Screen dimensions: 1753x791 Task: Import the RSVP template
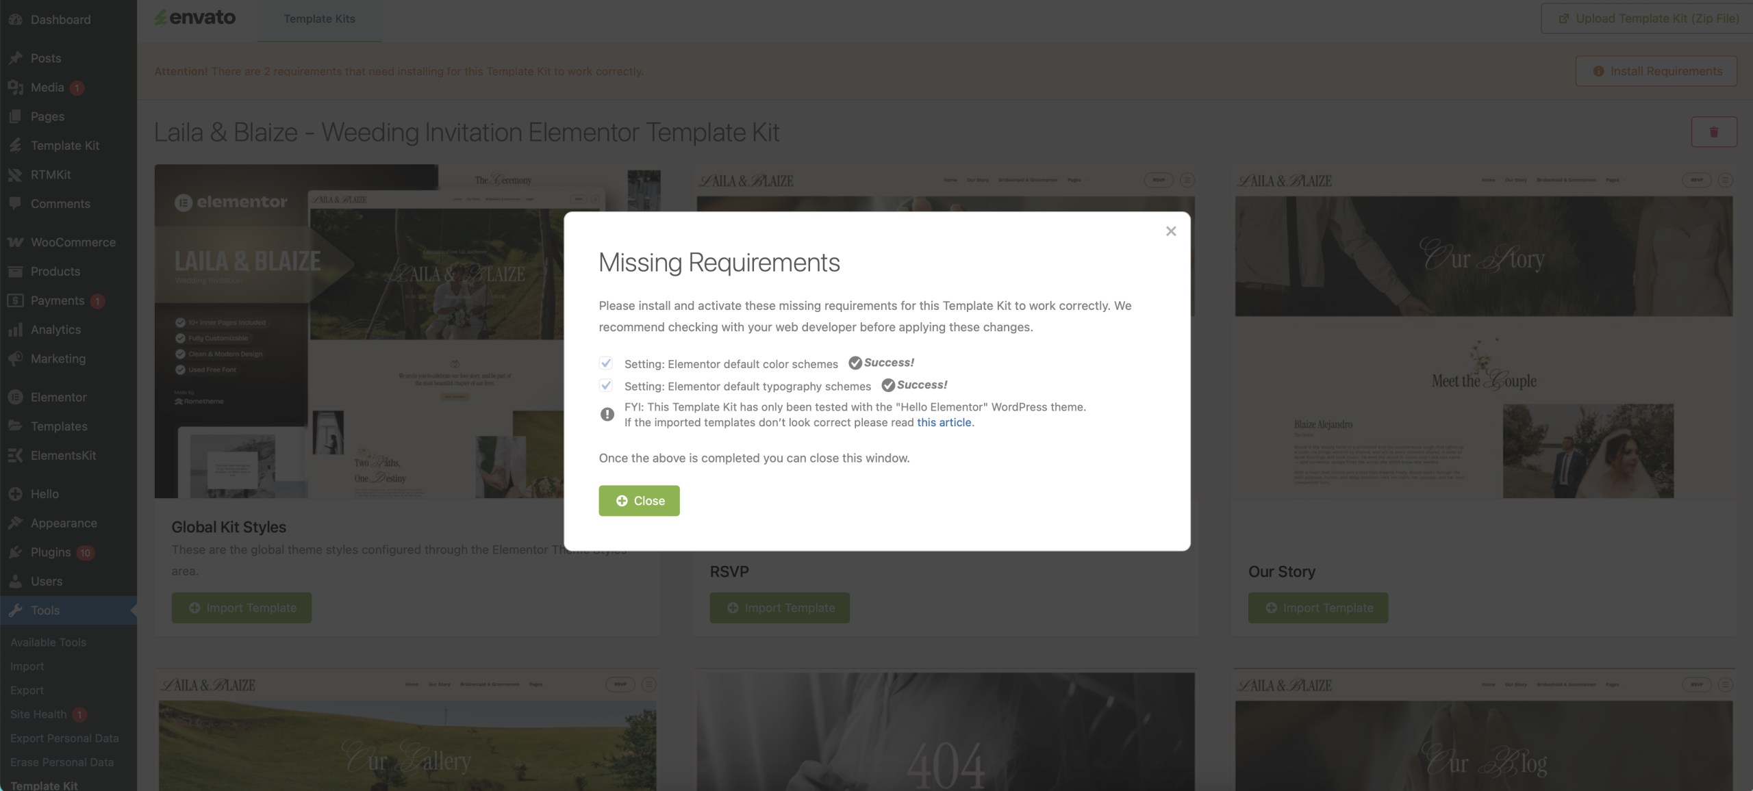click(x=780, y=608)
